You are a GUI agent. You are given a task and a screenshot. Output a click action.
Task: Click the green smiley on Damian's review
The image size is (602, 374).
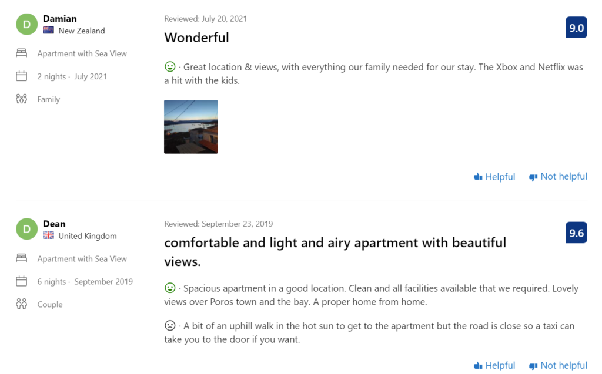[x=170, y=67]
